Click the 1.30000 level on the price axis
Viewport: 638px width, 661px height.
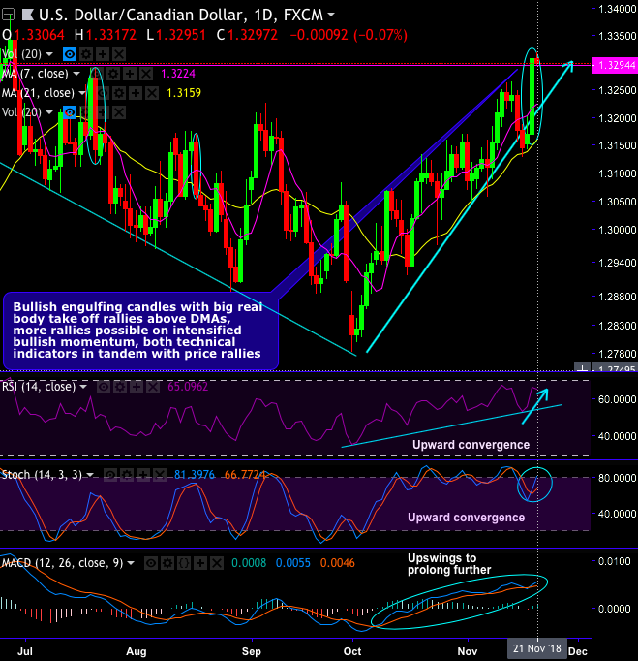(617, 230)
